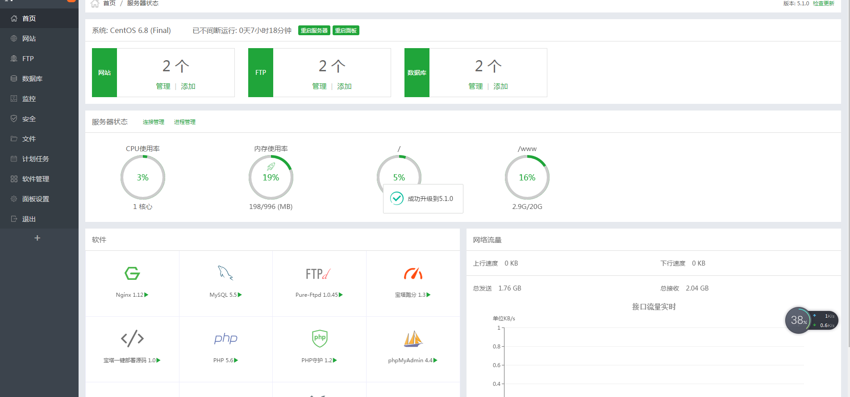Click the 重启面板 button
Image resolution: width=850 pixels, height=397 pixels.
click(346, 30)
